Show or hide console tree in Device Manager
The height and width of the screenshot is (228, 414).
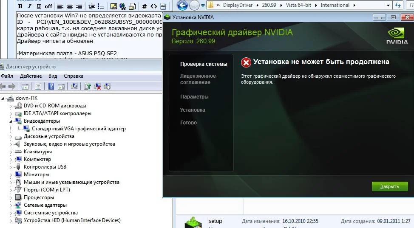pyautogui.click(x=25, y=86)
